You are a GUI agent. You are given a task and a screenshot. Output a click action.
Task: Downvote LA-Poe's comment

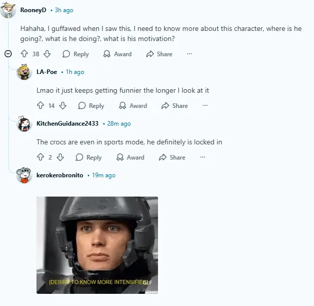pyautogui.click(x=63, y=105)
